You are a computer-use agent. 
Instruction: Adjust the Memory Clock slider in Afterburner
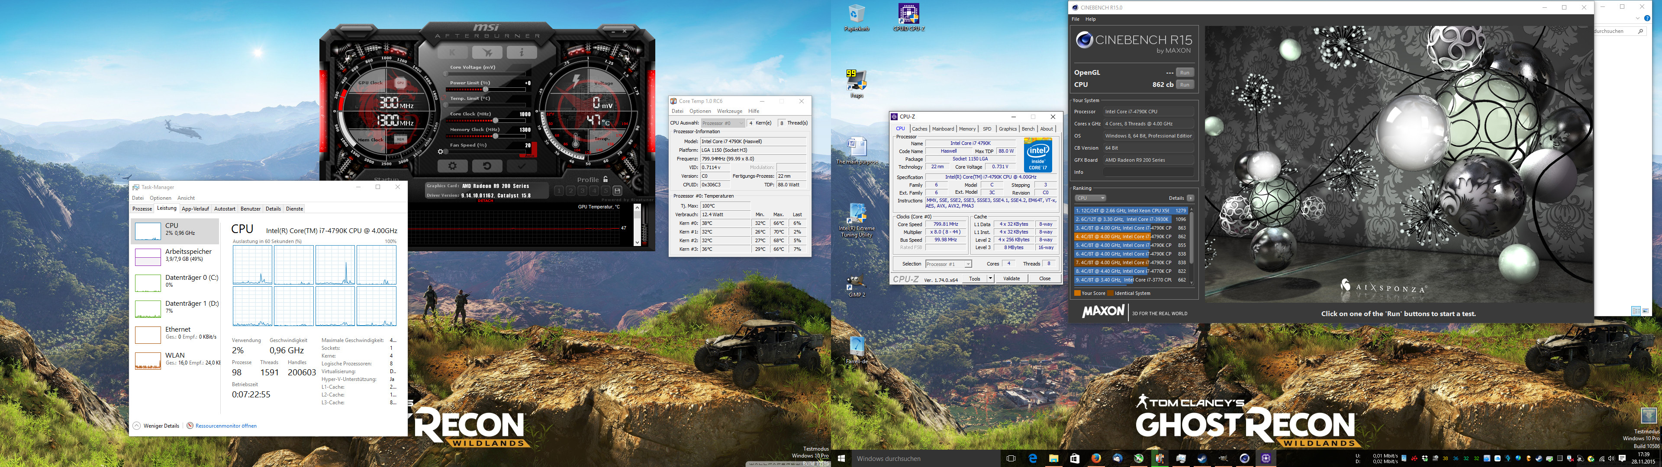click(x=486, y=136)
